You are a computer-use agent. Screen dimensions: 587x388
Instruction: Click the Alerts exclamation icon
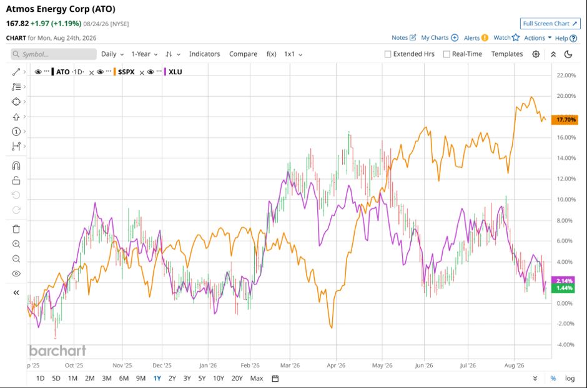click(x=485, y=38)
